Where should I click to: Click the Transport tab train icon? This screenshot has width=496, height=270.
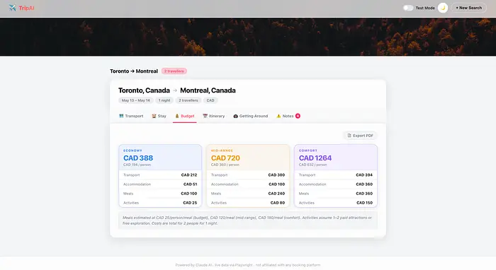click(121, 116)
